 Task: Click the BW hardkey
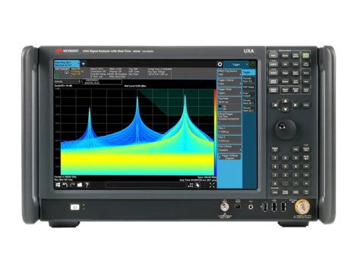click(x=286, y=64)
